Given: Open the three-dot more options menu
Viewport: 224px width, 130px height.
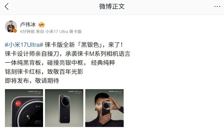Looking at the screenshot, I should point(217,7).
